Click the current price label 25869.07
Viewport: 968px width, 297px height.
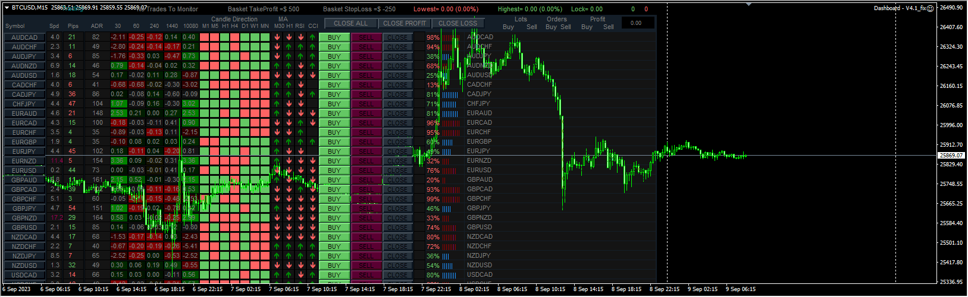[x=950, y=156]
